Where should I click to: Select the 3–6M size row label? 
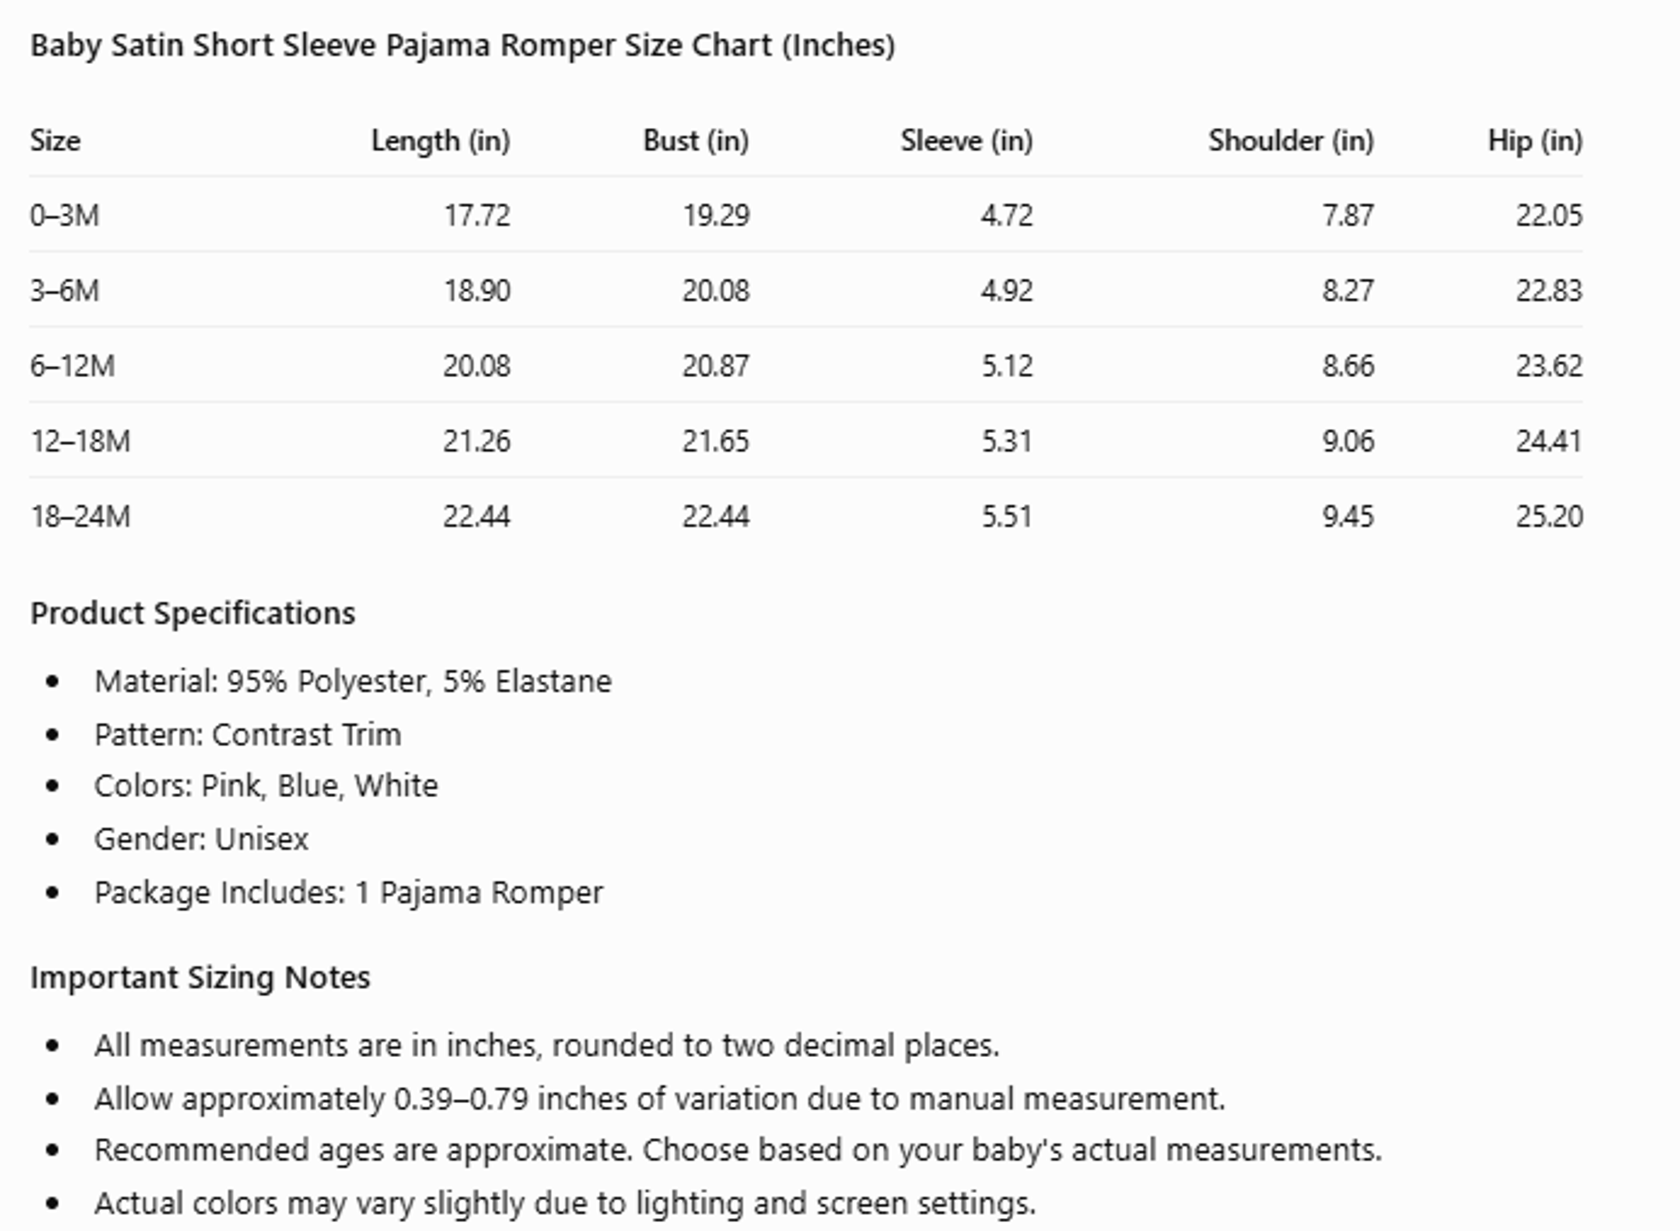click(x=65, y=291)
